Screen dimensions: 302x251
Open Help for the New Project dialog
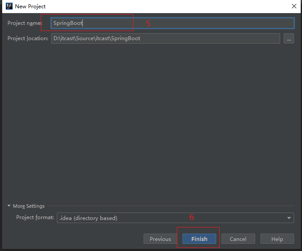277,239
